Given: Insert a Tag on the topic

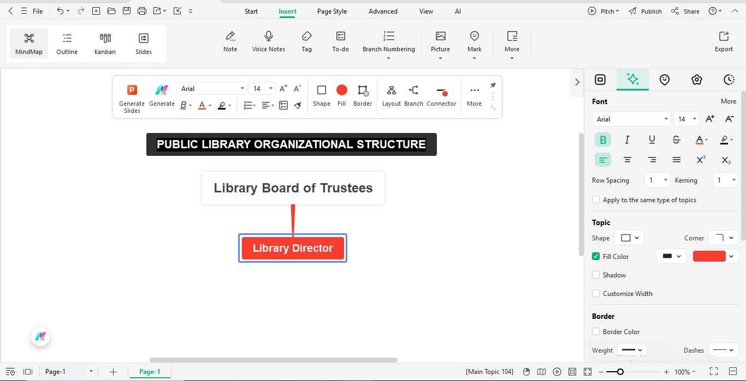Looking at the screenshot, I should point(306,41).
